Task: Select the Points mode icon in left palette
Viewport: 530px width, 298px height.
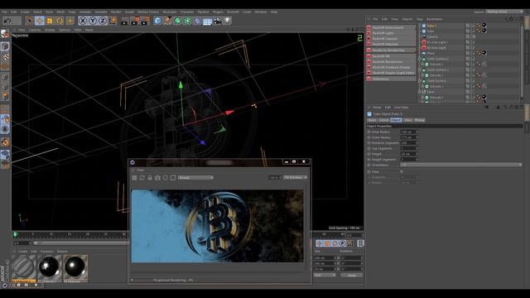Action: coord(5,77)
